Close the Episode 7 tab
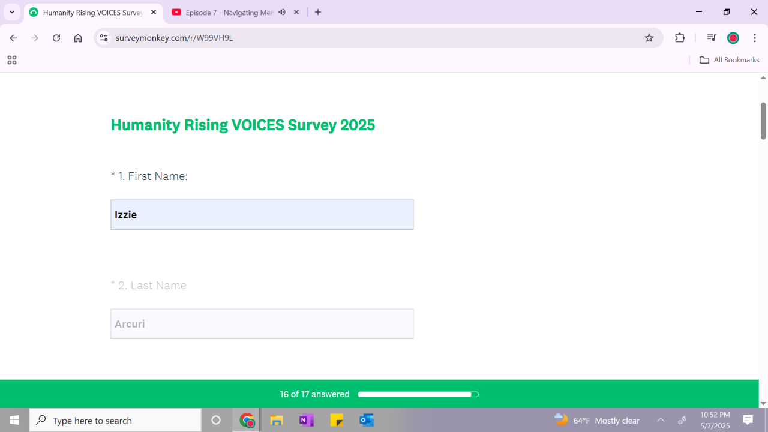Screen dimensions: 768x432 296,12
